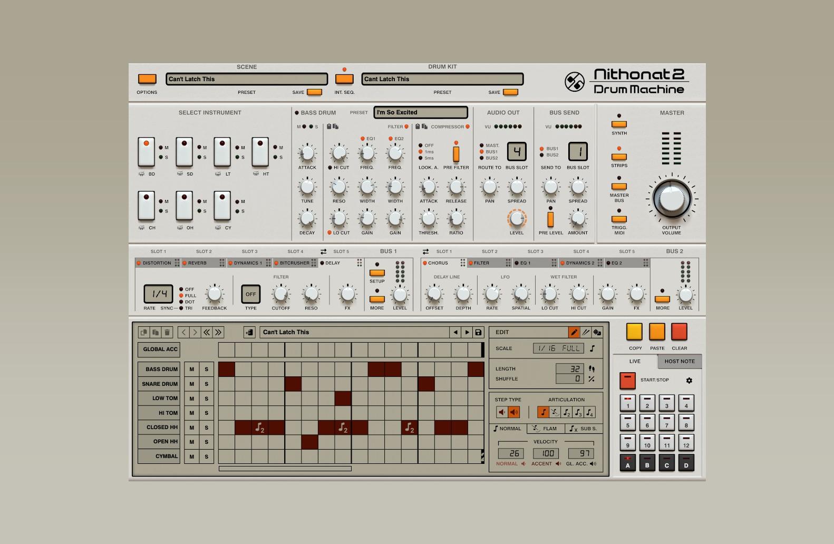Select the Normal velocity tab
The height and width of the screenshot is (544, 834).
tap(508, 429)
